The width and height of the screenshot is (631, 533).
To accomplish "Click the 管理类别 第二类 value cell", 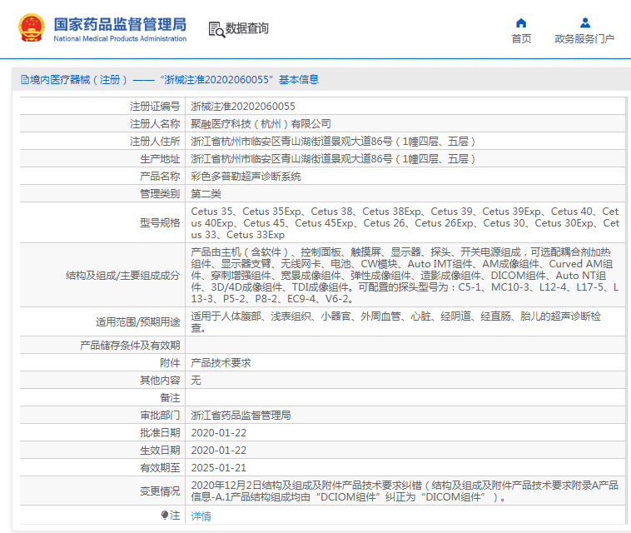I will (x=206, y=194).
